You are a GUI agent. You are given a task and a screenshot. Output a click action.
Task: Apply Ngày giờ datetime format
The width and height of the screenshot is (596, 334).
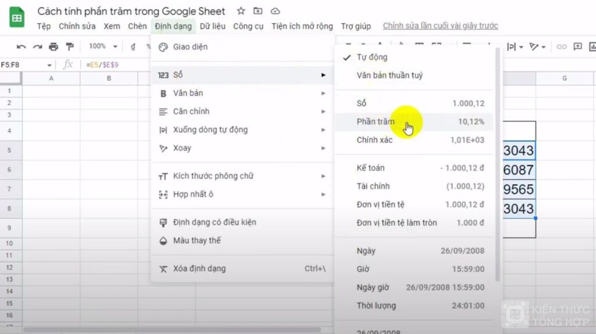[414, 288]
